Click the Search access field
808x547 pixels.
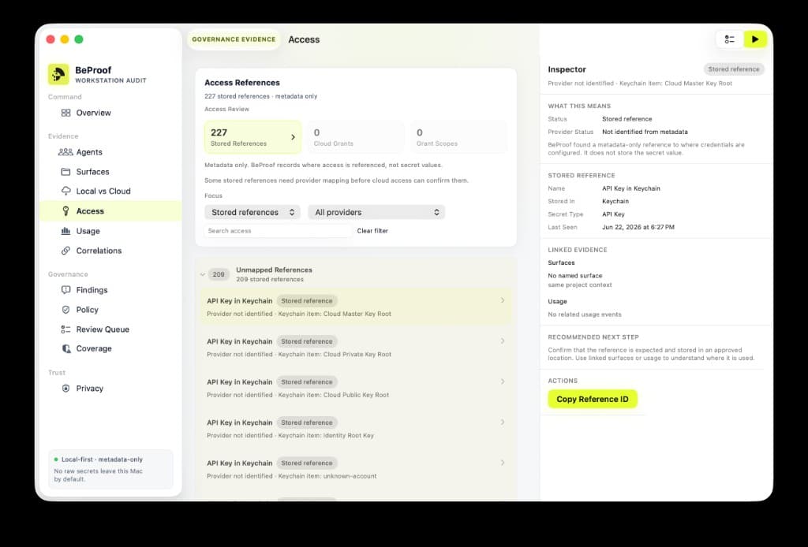pyautogui.click(x=278, y=230)
